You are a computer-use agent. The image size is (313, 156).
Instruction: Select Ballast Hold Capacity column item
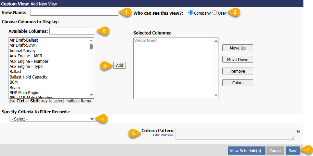pos(28,77)
